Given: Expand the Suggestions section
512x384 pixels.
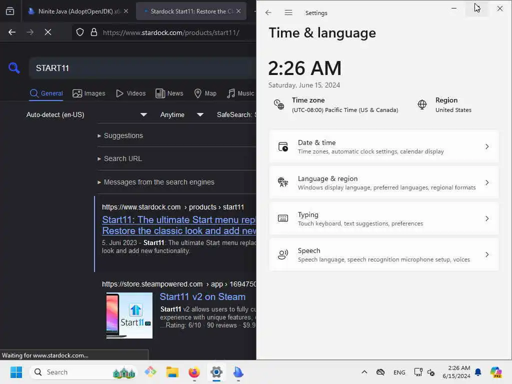Looking at the screenshot, I should pos(120,135).
